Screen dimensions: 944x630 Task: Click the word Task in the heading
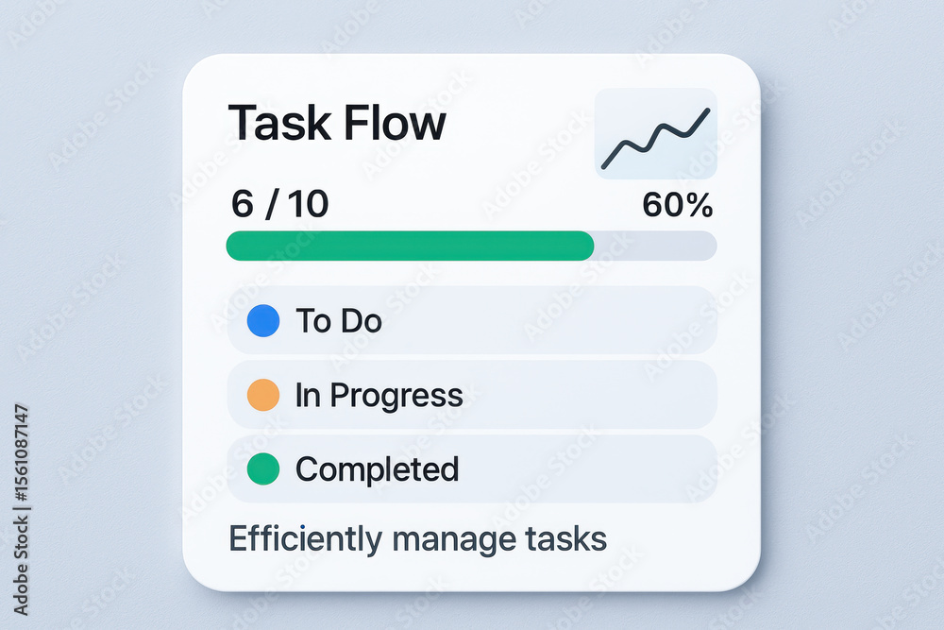click(x=279, y=122)
